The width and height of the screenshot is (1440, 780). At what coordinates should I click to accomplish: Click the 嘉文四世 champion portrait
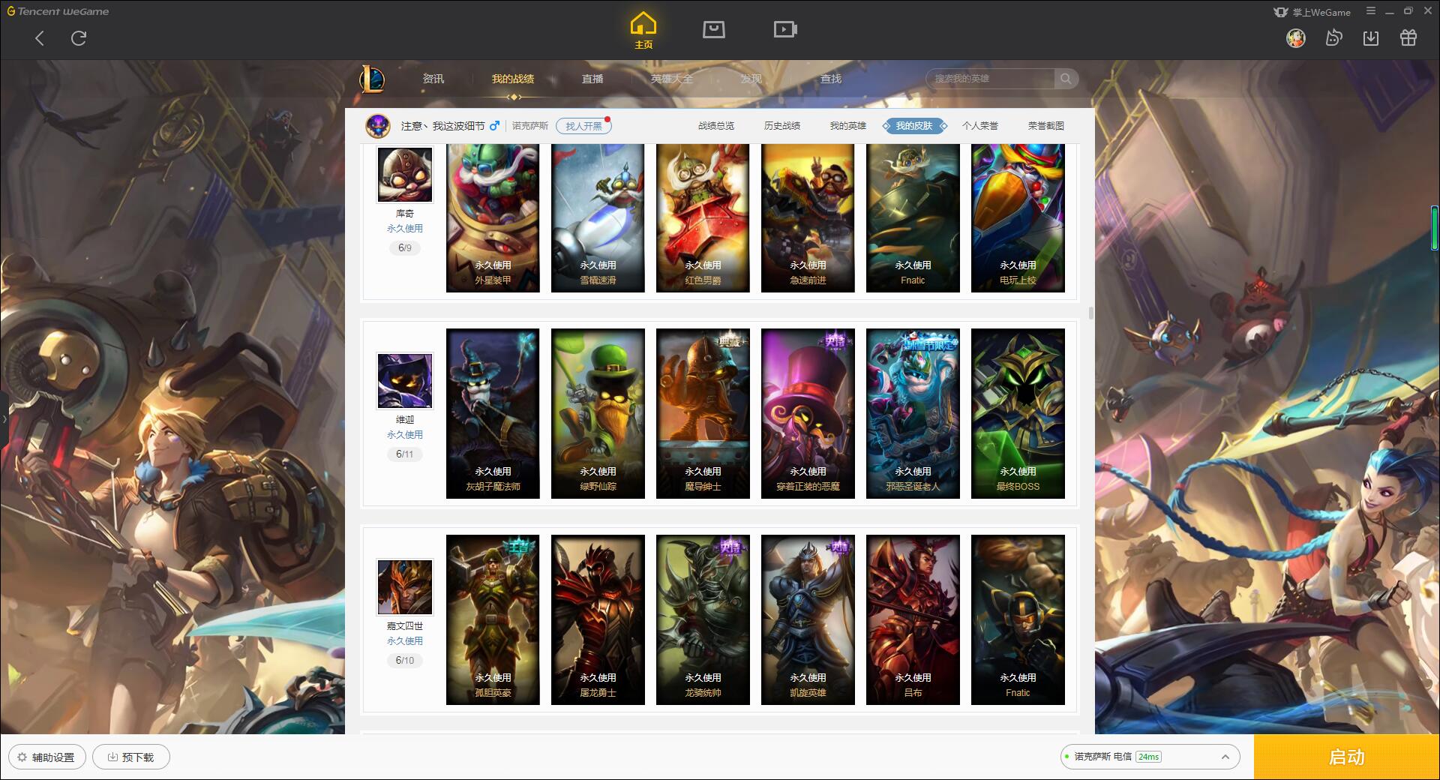pyautogui.click(x=405, y=587)
